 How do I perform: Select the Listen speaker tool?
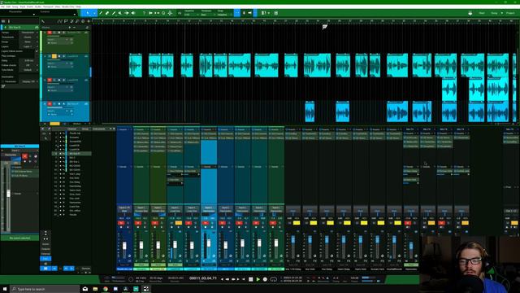click(133, 13)
